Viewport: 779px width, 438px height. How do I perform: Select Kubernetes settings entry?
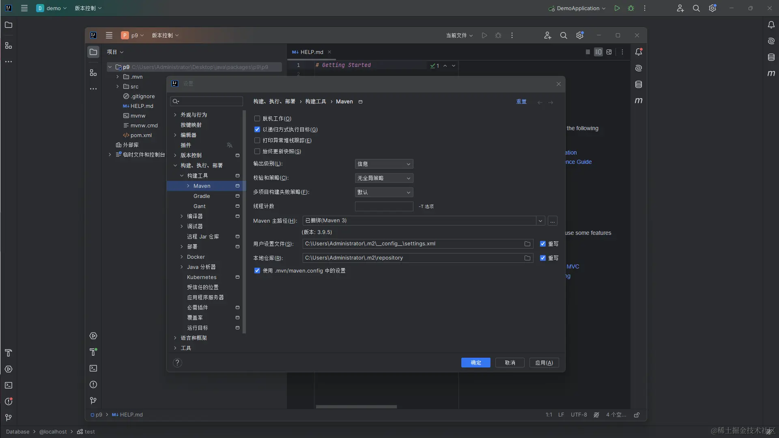pyautogui.click(x=202, y=277)
